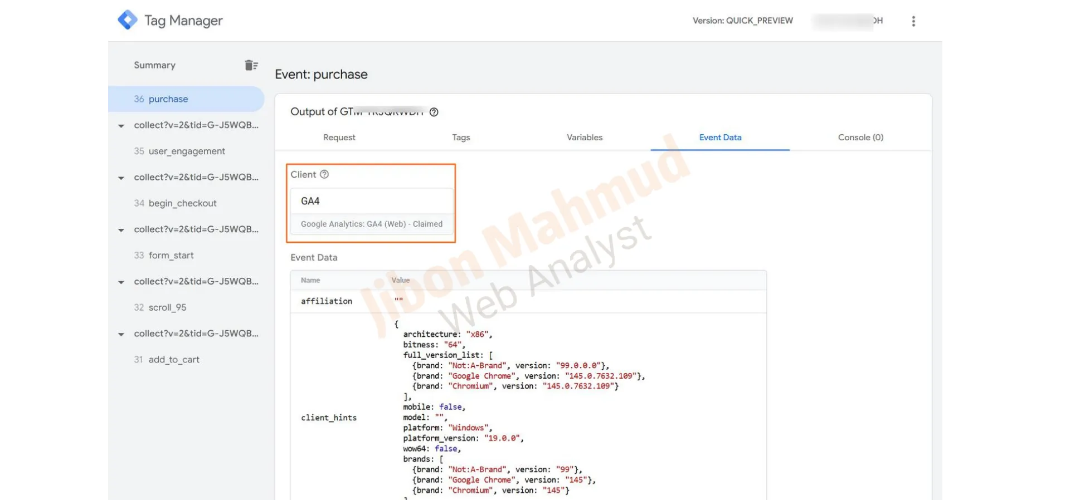The width and height of the screenshot is (1070, 500).
Task: Collapse the collect request above add_to_cart
Action: [x=121, y=335]
